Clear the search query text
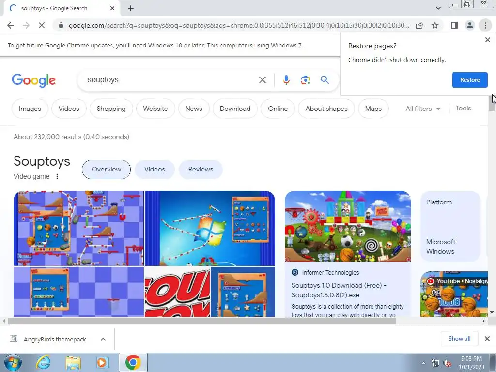The width and height of the screenshot is (496, 372). point(262,80)
